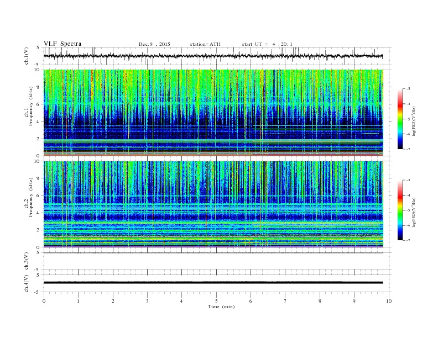Click the ch.1 PSD color scale bar
Image resolution: width=438 pixels, height=338 pixels.
click(400, 119)
